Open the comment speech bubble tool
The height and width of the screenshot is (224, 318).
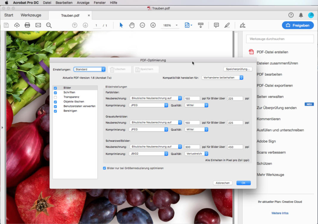[216, 25]
